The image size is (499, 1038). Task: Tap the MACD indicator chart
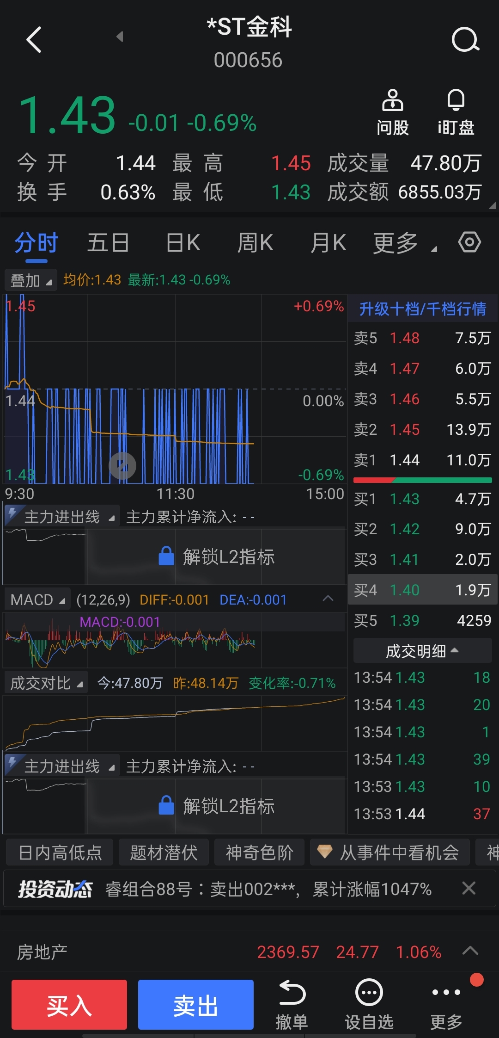[x=175, y=640]
